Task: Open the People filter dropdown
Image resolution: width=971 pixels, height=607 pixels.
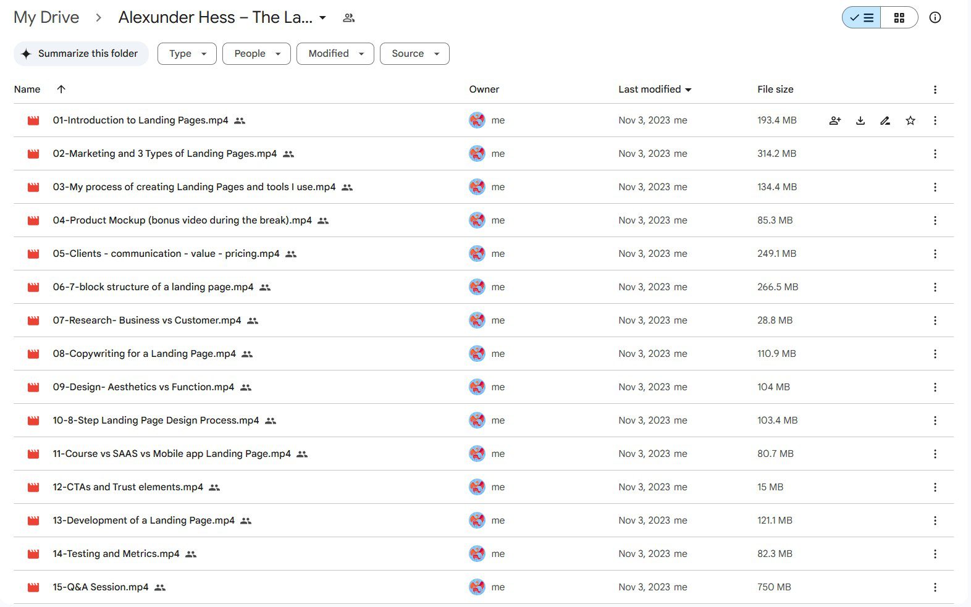Action: (256, 54)
